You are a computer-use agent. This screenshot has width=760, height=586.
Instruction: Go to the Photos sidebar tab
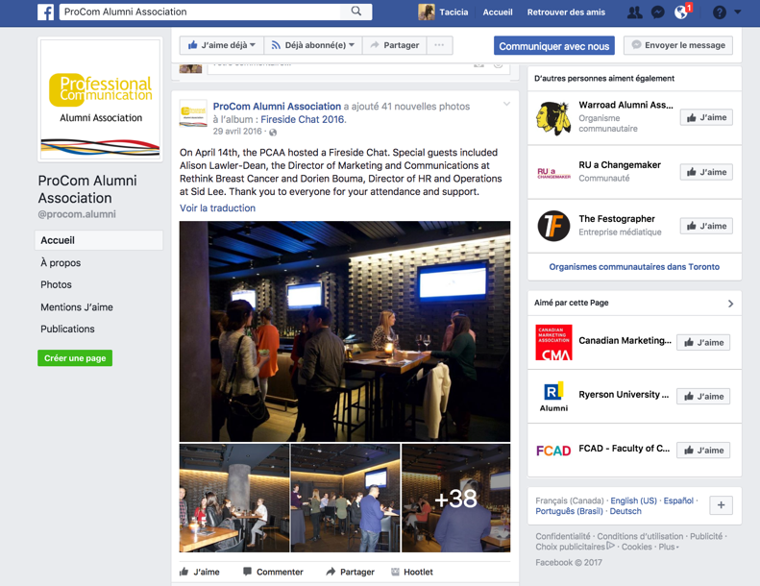click(56, 284)
